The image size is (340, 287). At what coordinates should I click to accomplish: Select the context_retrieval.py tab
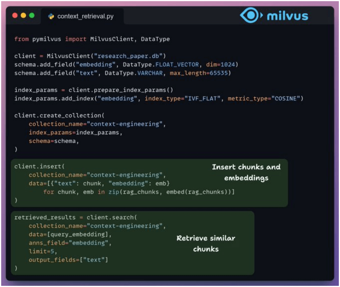(82, 16)
